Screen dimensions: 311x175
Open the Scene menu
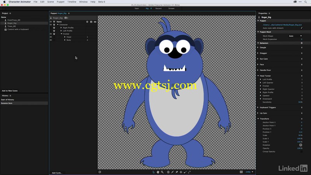click(x=51, y=2)
